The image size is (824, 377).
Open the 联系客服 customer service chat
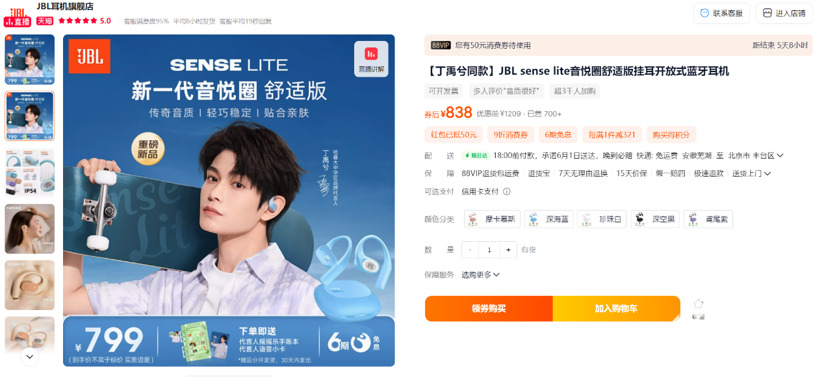721,13
